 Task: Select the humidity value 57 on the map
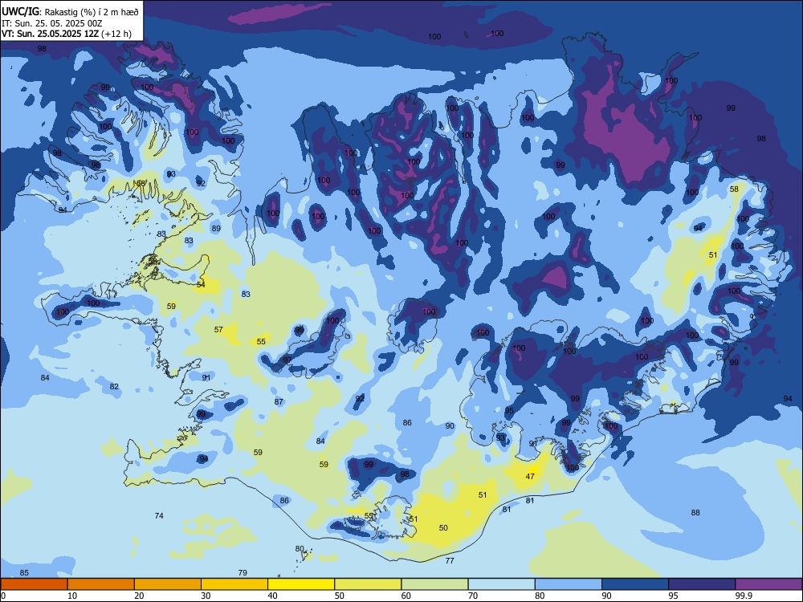[x=218, y=330]
